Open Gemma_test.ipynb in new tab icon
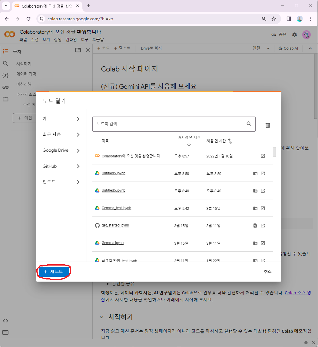The height and width of the screenshot is (347, 318). (263, 208)
